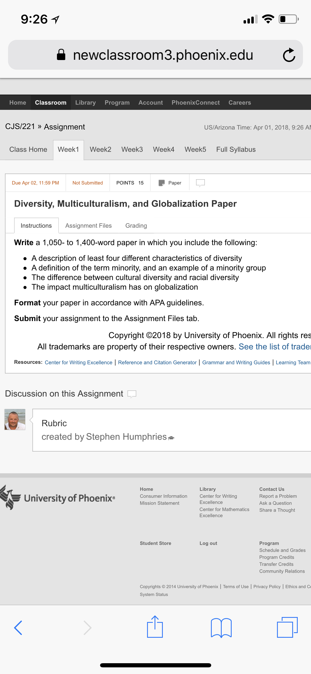Open Schedule and Grades footer link
The image size is (311, 674).
click(x=282, y=550)
